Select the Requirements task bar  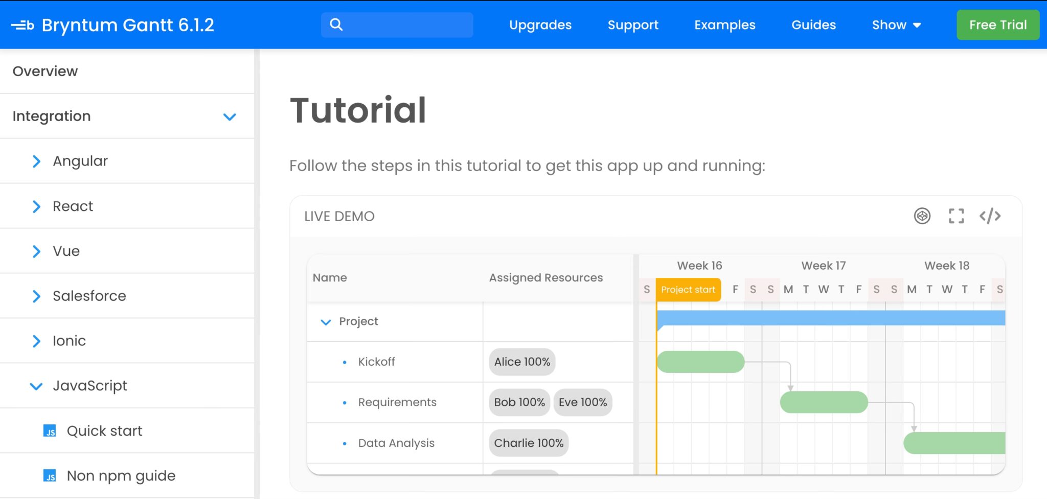[824, 402]
